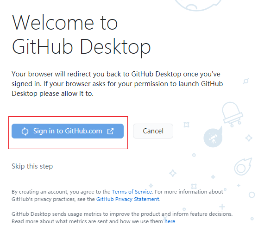Screen dimensions: 258x226
Task: Click the moon illustration at the top
Action: click(x=198, y=5)
